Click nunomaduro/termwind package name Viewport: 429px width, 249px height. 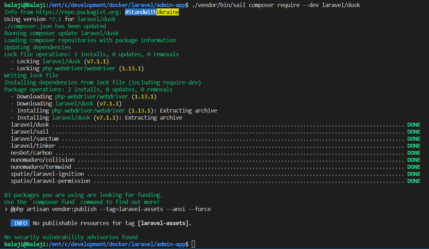(x=41, y=167)
